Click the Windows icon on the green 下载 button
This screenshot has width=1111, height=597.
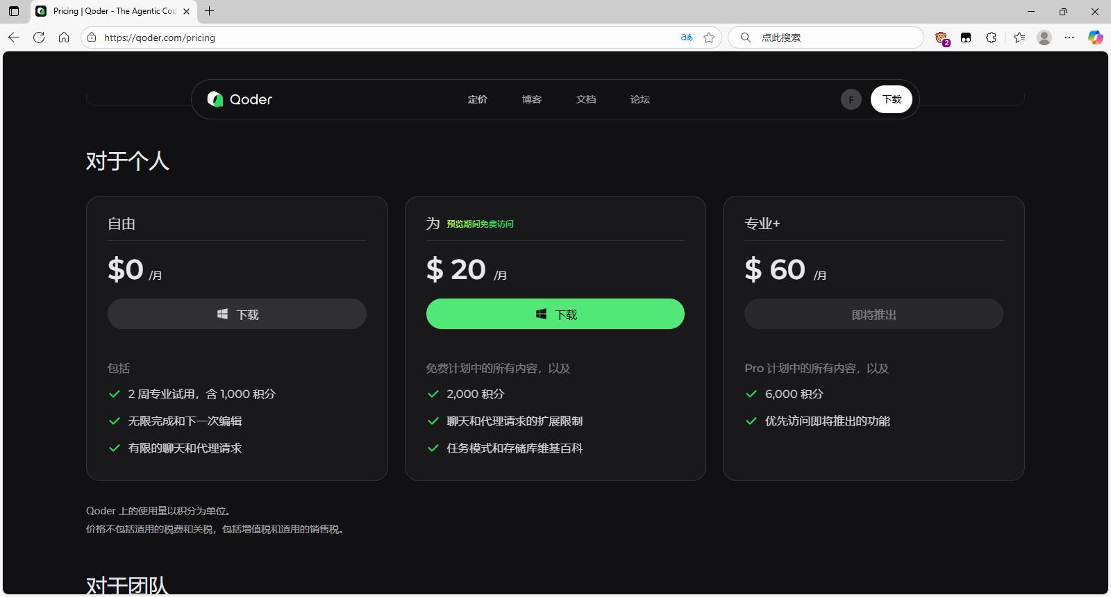(x=541, y=314)
